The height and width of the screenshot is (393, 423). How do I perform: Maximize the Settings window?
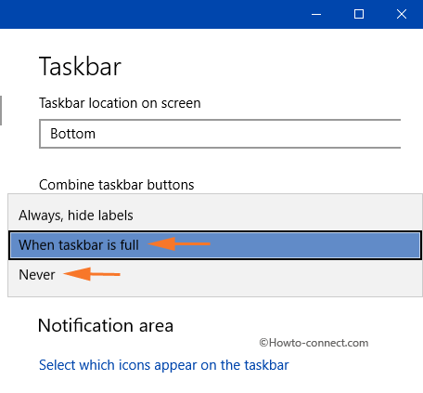click(x=359, y=14)
